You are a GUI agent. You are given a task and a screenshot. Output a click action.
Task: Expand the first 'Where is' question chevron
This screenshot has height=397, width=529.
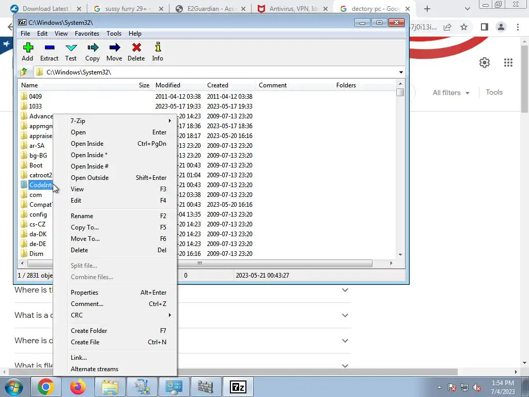[345, 290]
